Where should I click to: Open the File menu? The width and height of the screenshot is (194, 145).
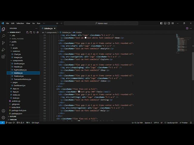7,23
